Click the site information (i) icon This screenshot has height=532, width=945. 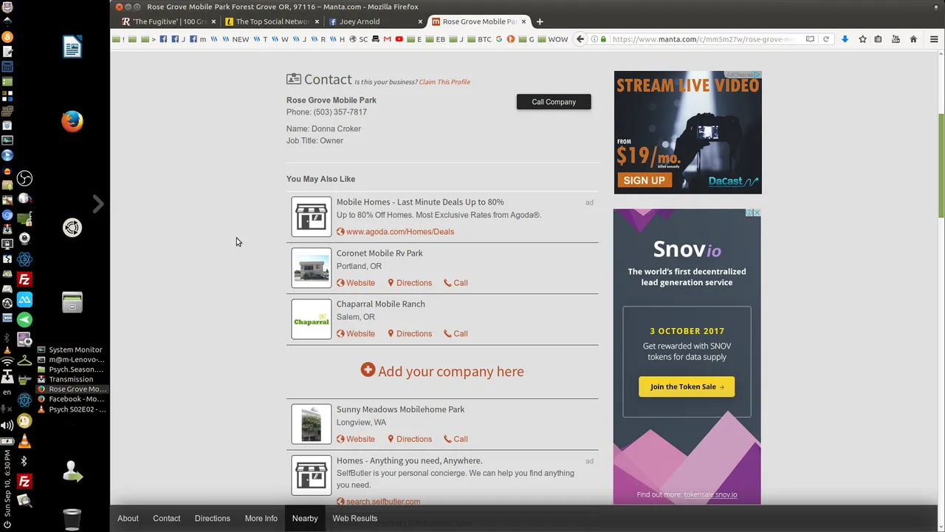pos(594,39)
